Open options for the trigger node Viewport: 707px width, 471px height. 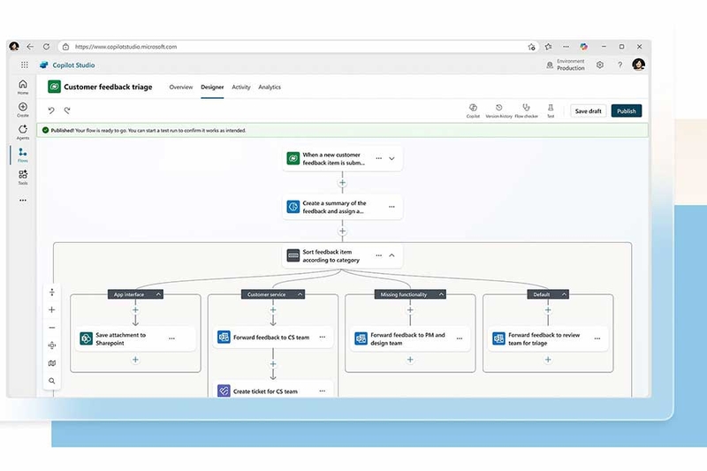click(379, 159)
